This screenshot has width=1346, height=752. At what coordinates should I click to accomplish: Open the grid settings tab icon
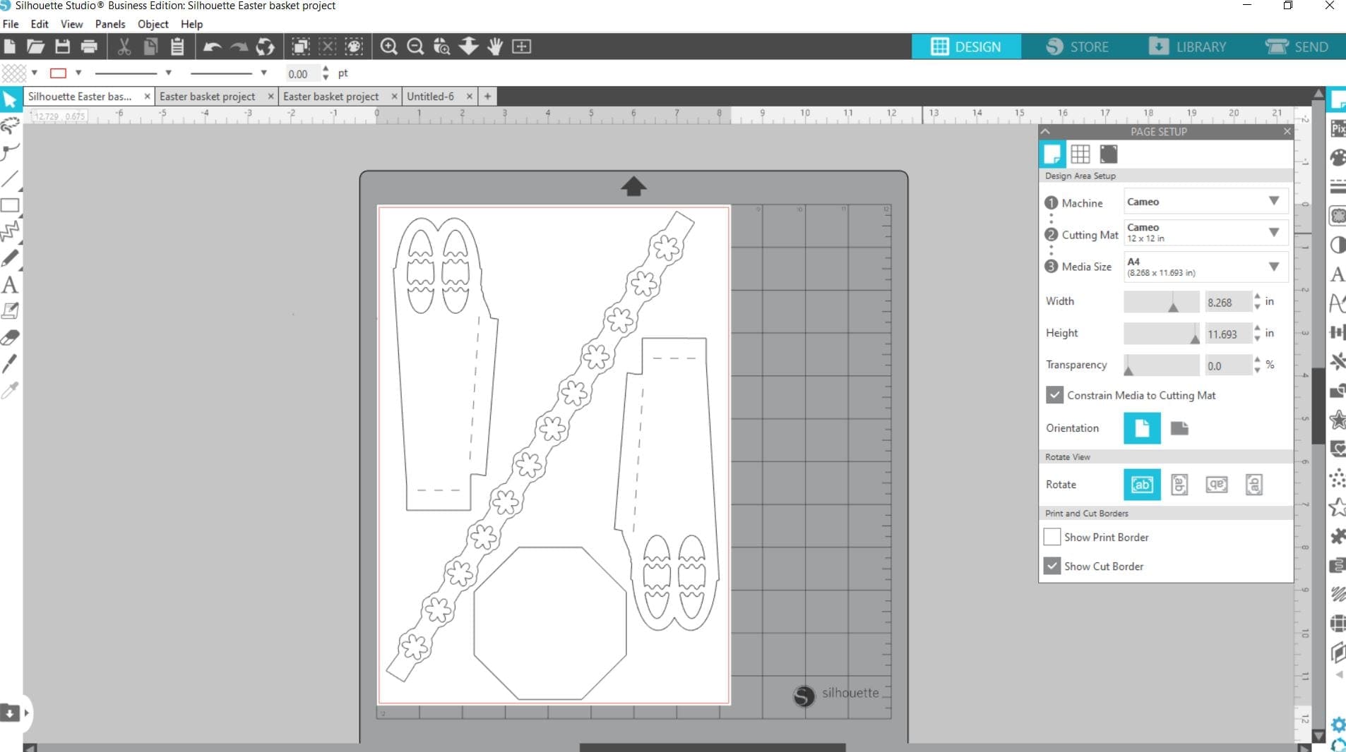pos(1080,154)
